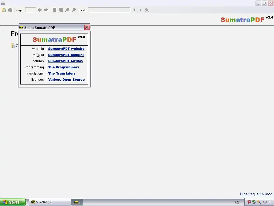Go to next page arrow

pos(46,10)
